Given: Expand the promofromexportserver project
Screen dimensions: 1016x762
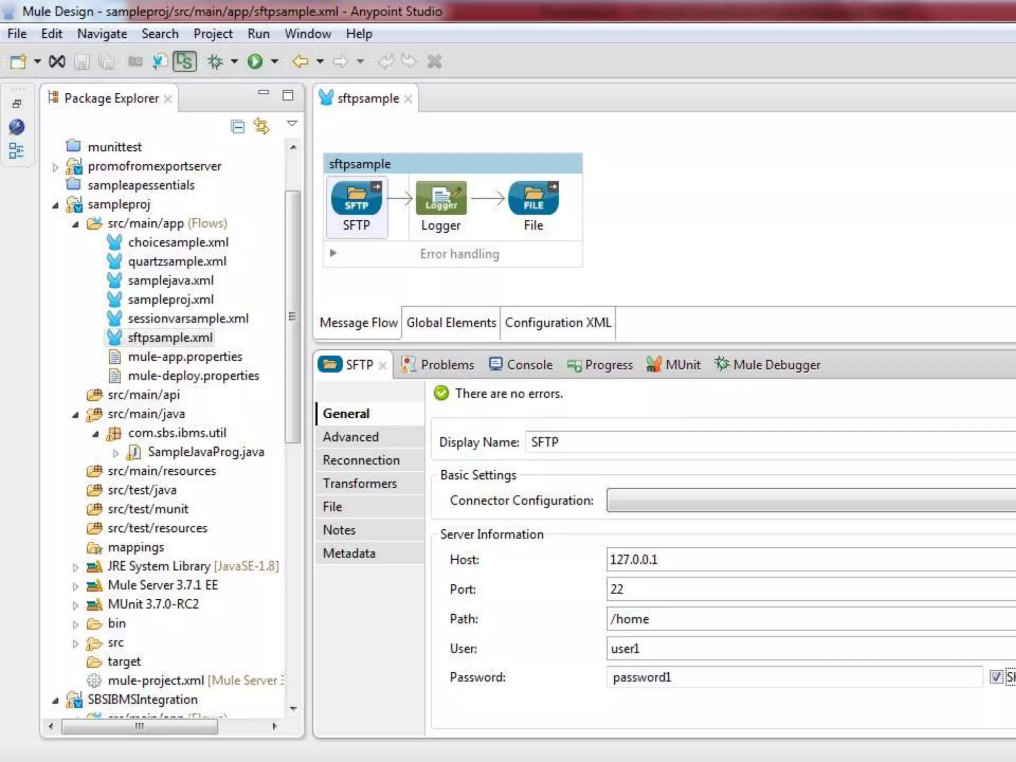Looking at the screenshot, I should [56, 167].
